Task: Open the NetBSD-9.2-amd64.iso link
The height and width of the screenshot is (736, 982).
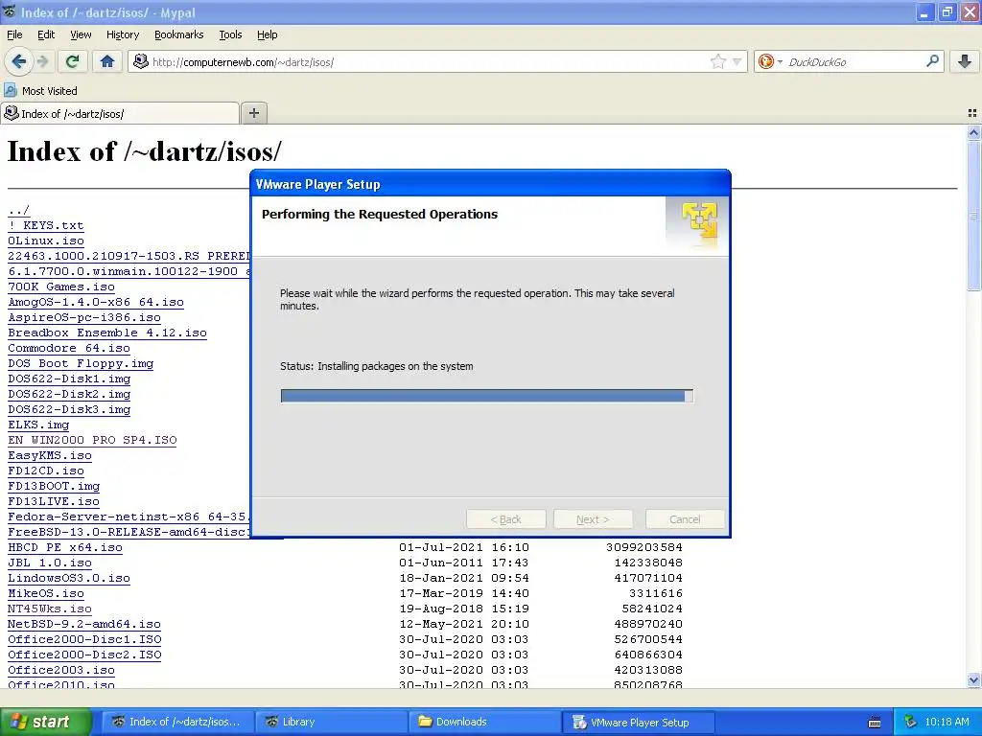Action: pos(84,624)
